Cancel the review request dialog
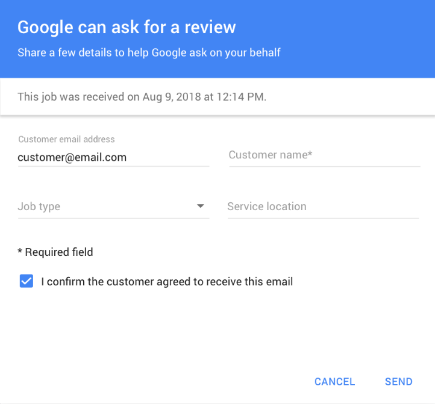The width and height of the screenshot is (435, 404). pos(334,382)
